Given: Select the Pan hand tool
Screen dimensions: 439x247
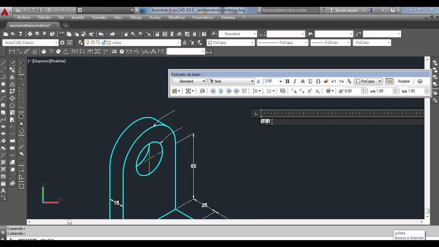Looking at the screenshot, I should [x=126, y=34].
